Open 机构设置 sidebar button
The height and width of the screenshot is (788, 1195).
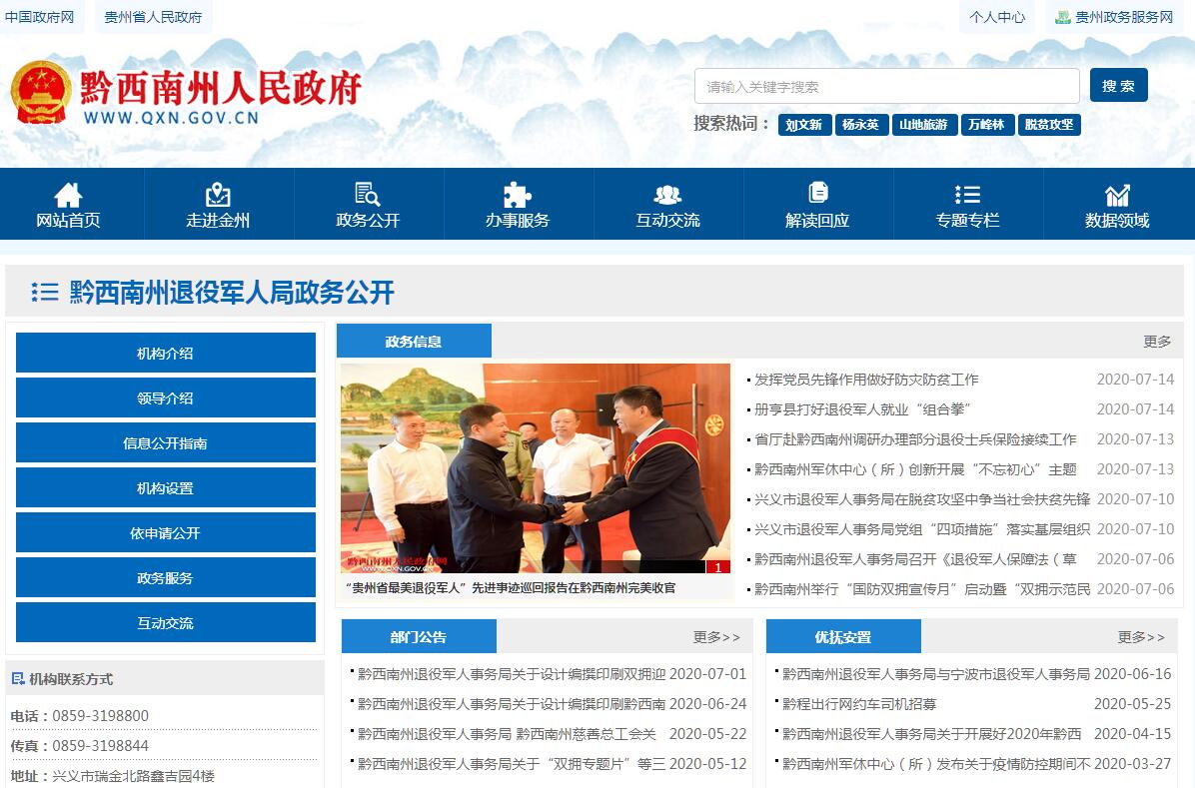point(166,487)
